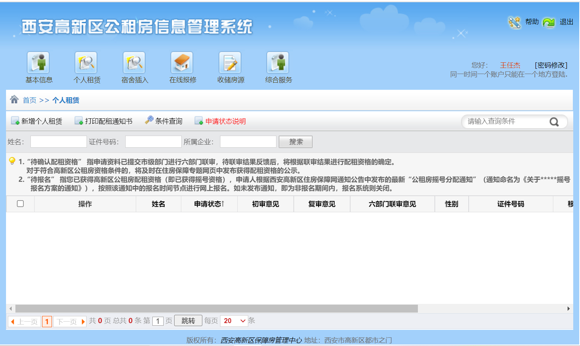Focus the 证件号码 input field
580x346 pixels.
pos(153,142)
